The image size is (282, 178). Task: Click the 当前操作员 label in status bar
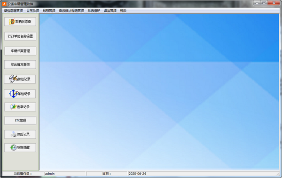(x=23, y=174)
